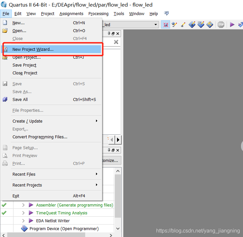Click horizontal scrollbar right arrow
Image resolution: width=243 pixels, height=237 pixels.
111,235
